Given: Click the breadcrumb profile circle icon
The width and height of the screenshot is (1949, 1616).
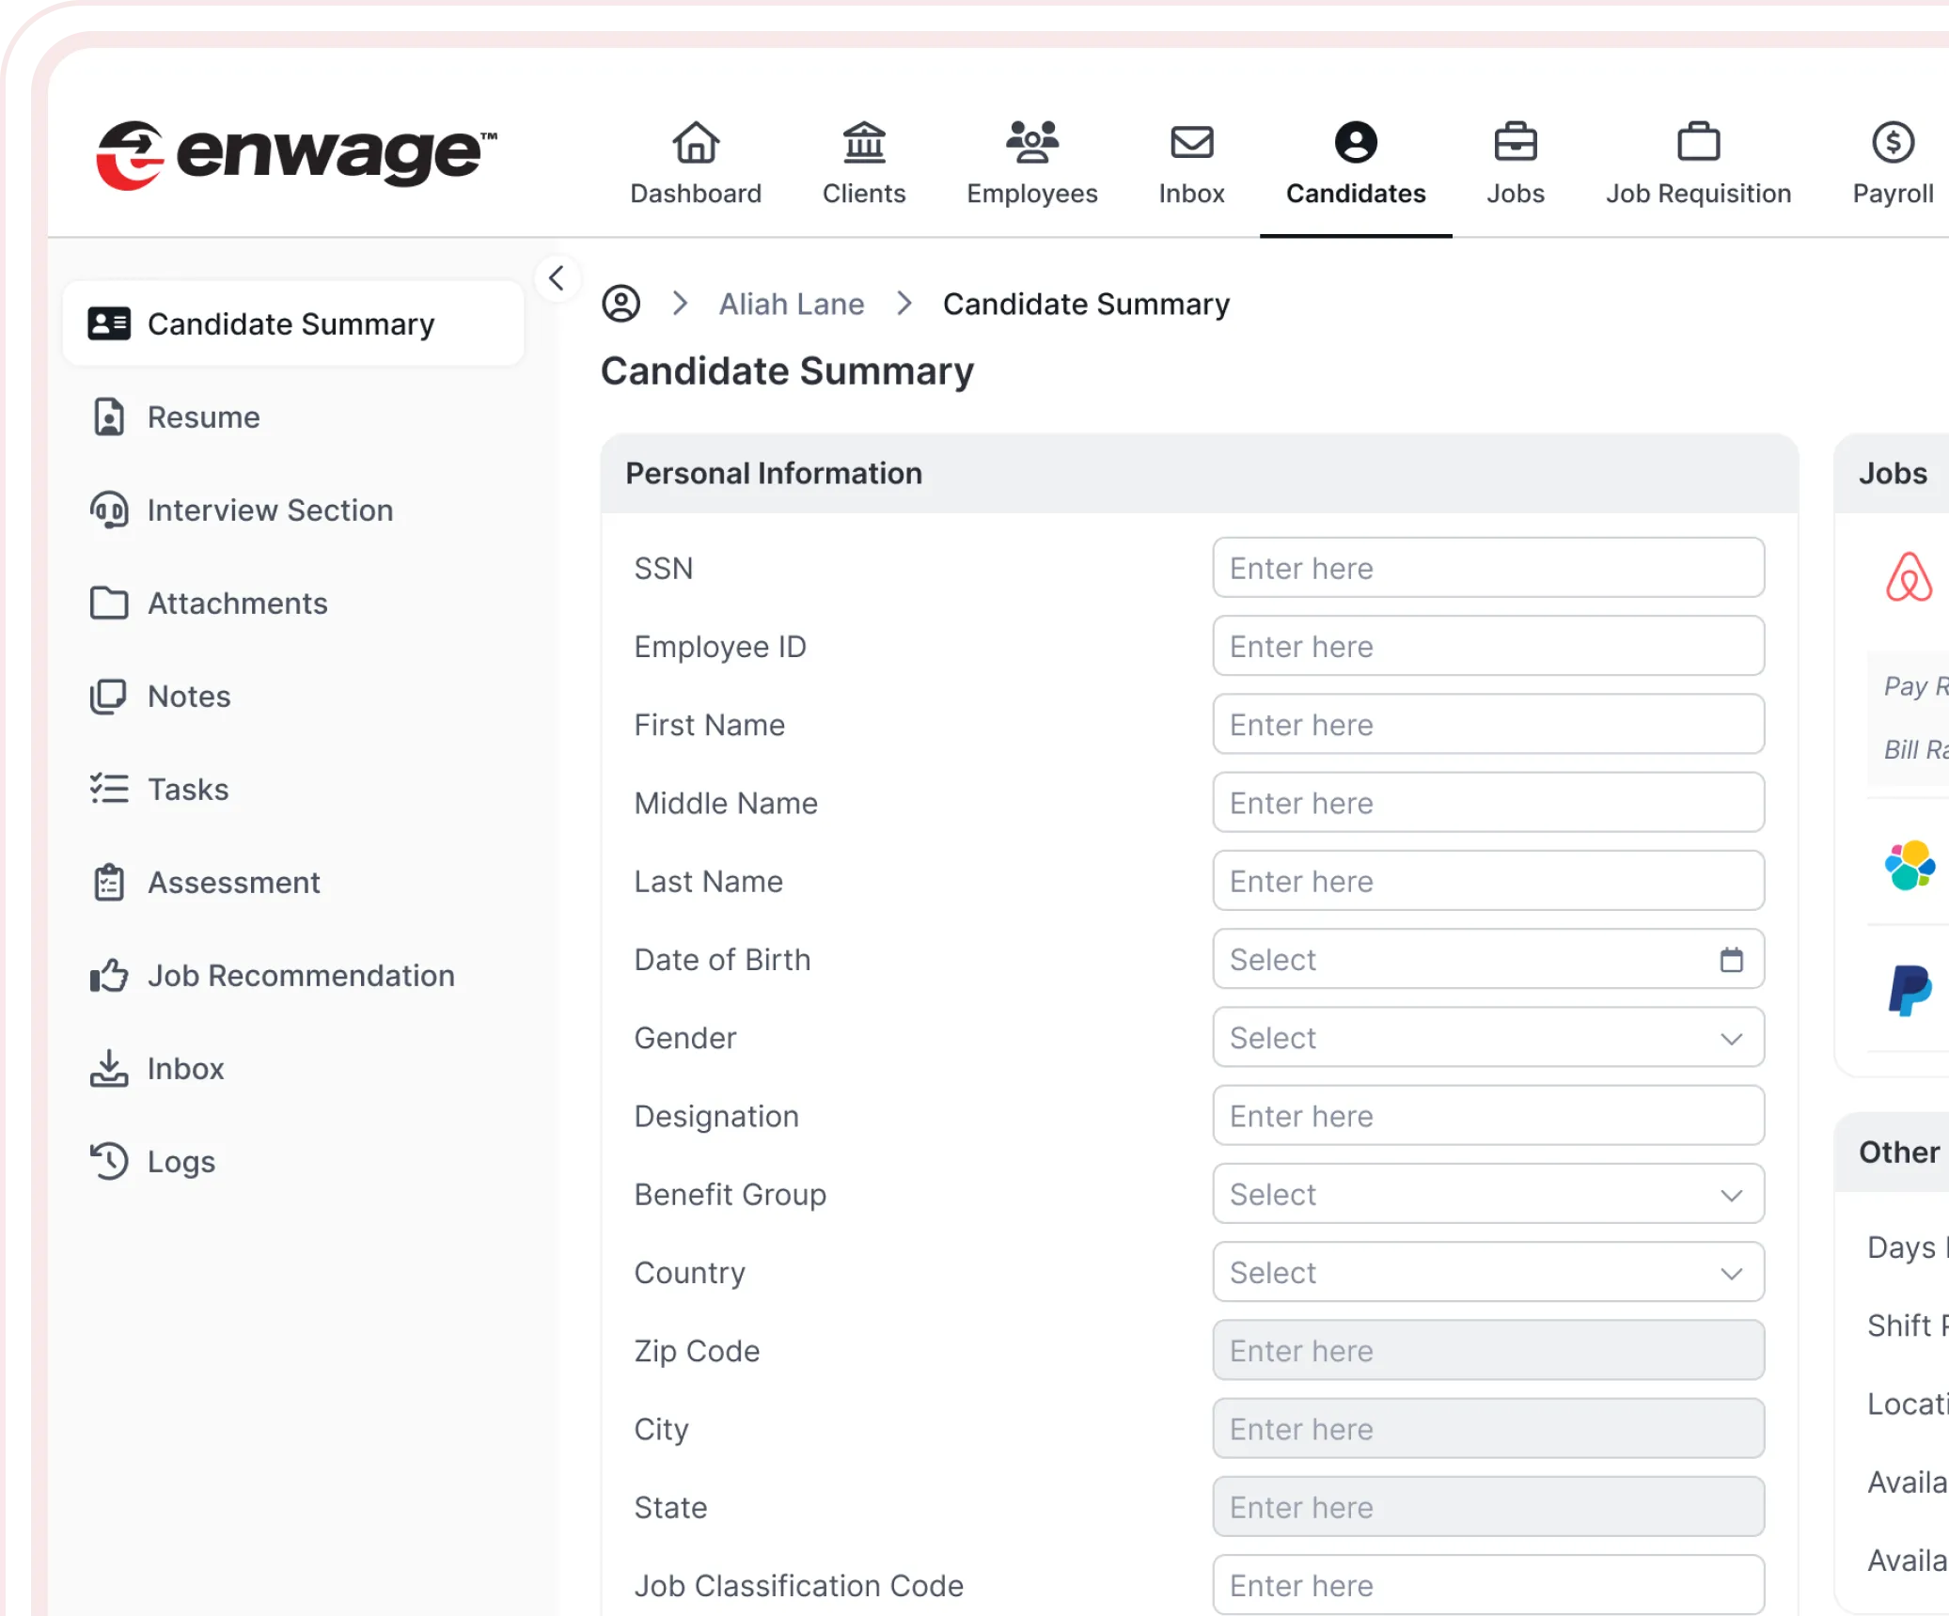Looking at the screenshot, I should [621, 304].
